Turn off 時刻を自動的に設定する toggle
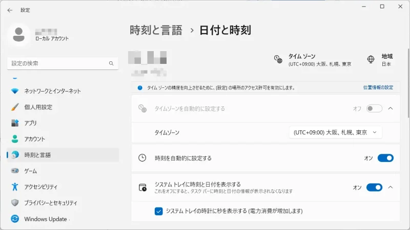The width and height of the screenshot is (410, 230). (x=385, y=158)
